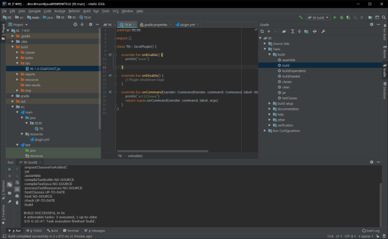Open the Project view selector dropdown

(18, 25)
